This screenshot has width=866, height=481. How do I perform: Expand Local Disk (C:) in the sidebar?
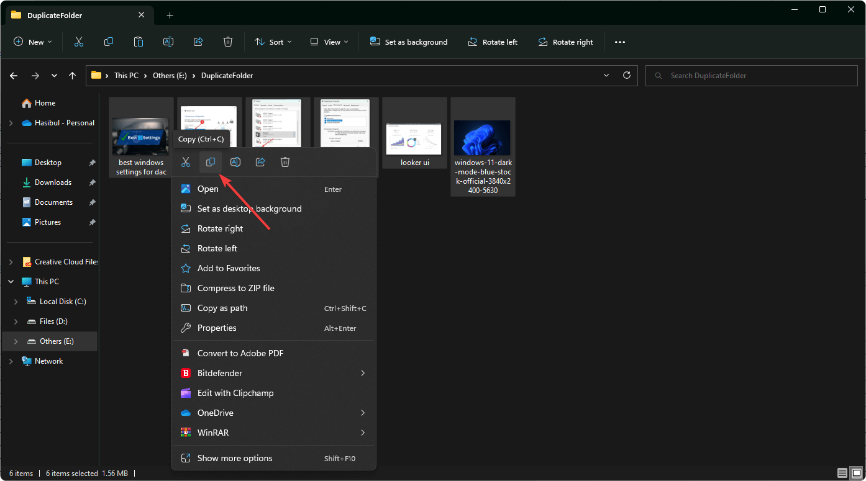(x=16, y=301)
